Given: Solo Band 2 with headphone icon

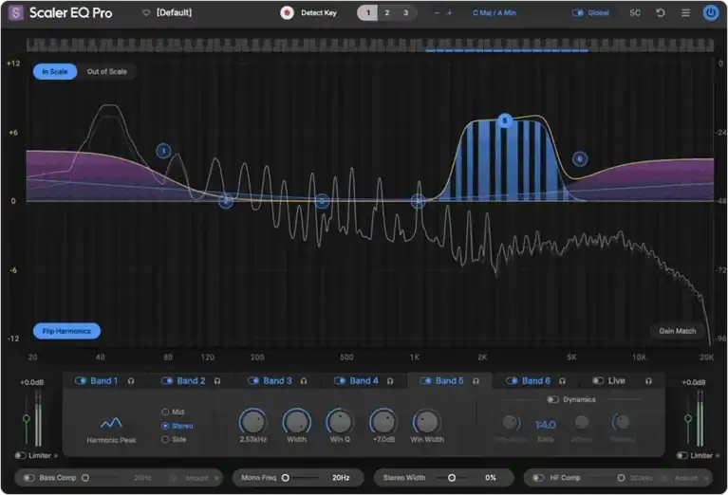Looking at the screenshot, I should 217,381.
